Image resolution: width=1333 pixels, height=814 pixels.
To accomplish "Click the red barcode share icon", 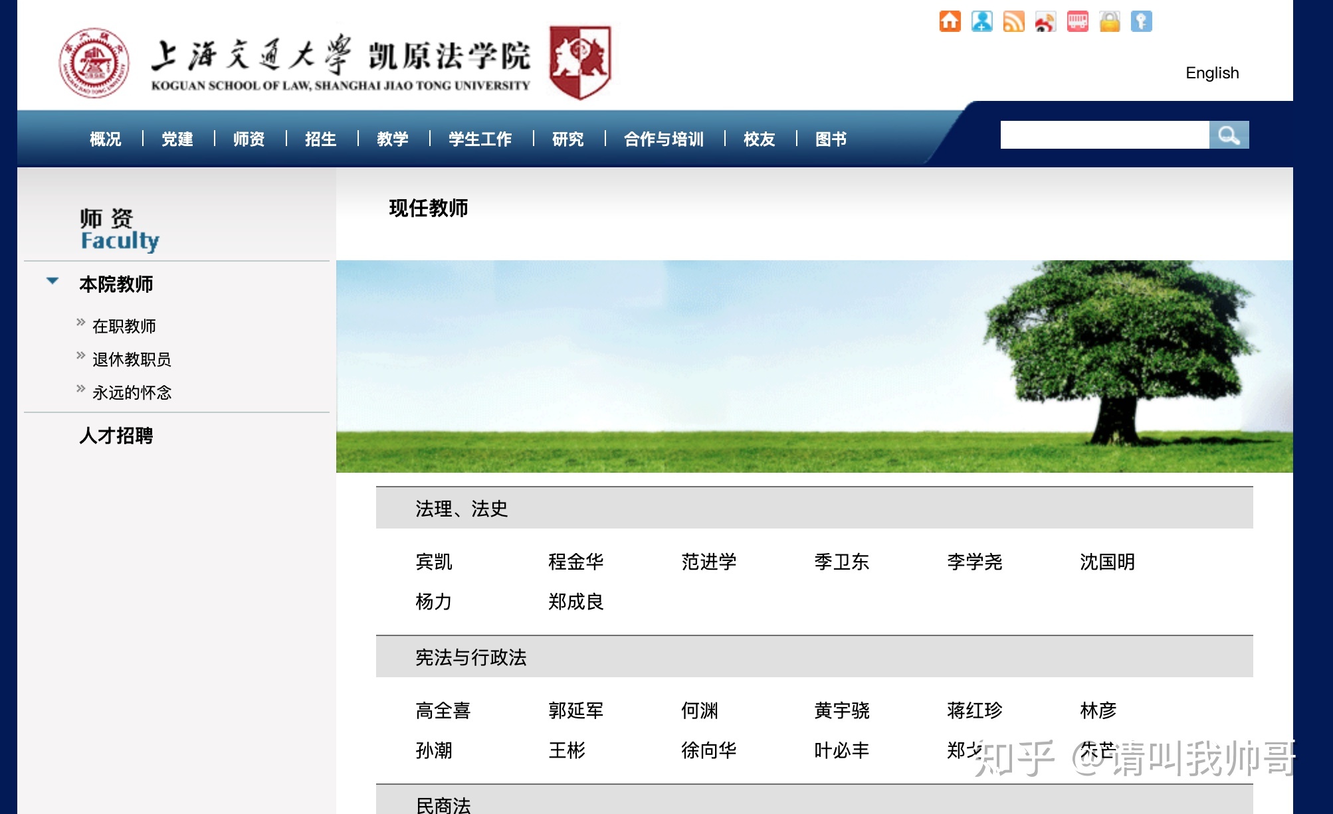I will point(1077,21).
